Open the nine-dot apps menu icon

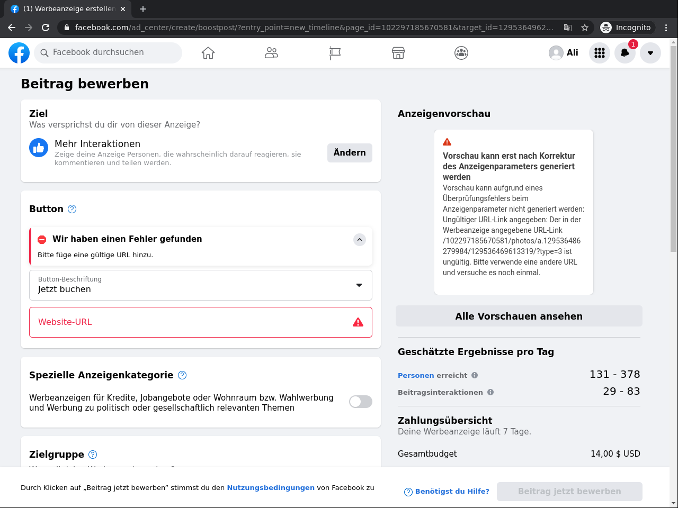point(600,53)
